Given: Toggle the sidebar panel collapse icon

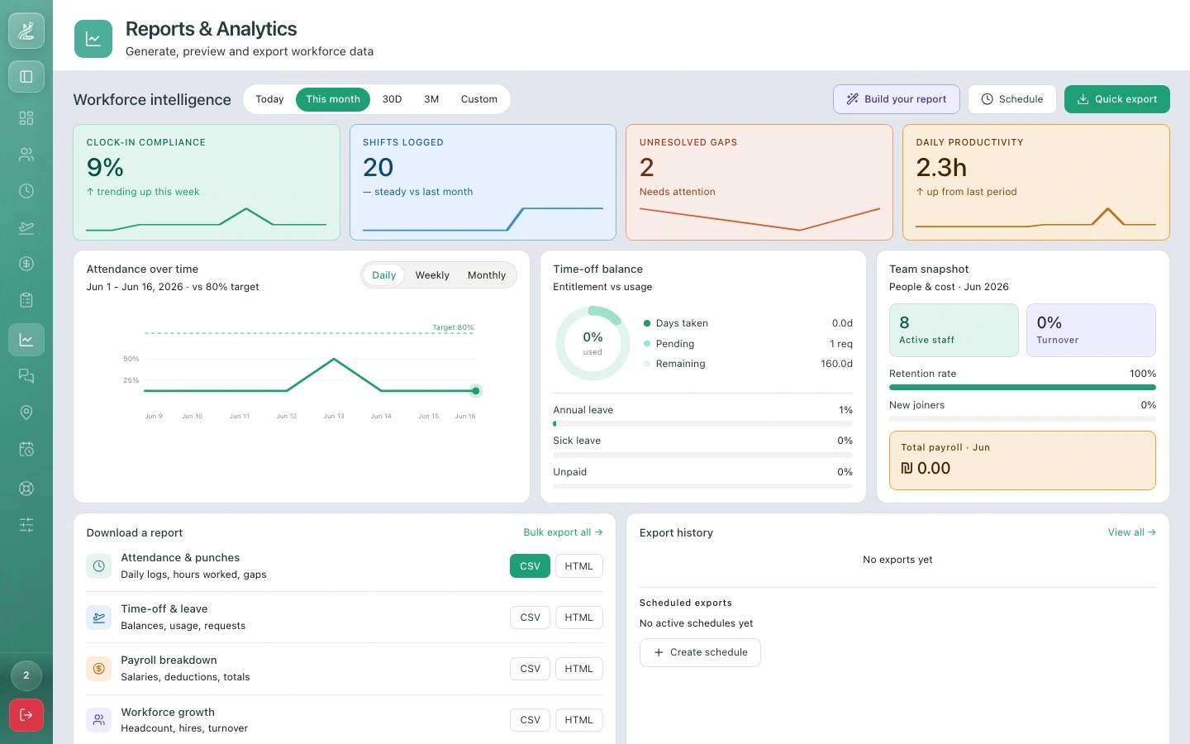Looking at the screenshot, I should tap(26, 77).
